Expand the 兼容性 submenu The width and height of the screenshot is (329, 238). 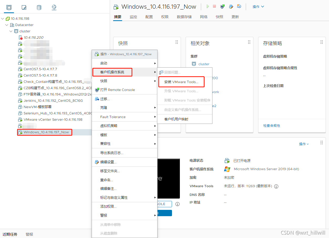tap(124, 144)
